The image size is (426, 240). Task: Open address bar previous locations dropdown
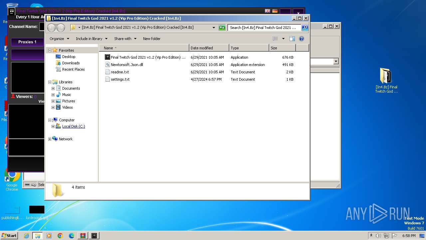[214, 28]
